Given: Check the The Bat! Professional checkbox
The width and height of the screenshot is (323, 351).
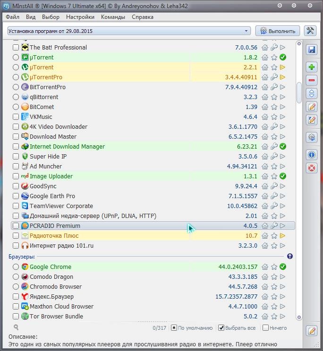Looking at the screenshot, I should tap(16, 48).
